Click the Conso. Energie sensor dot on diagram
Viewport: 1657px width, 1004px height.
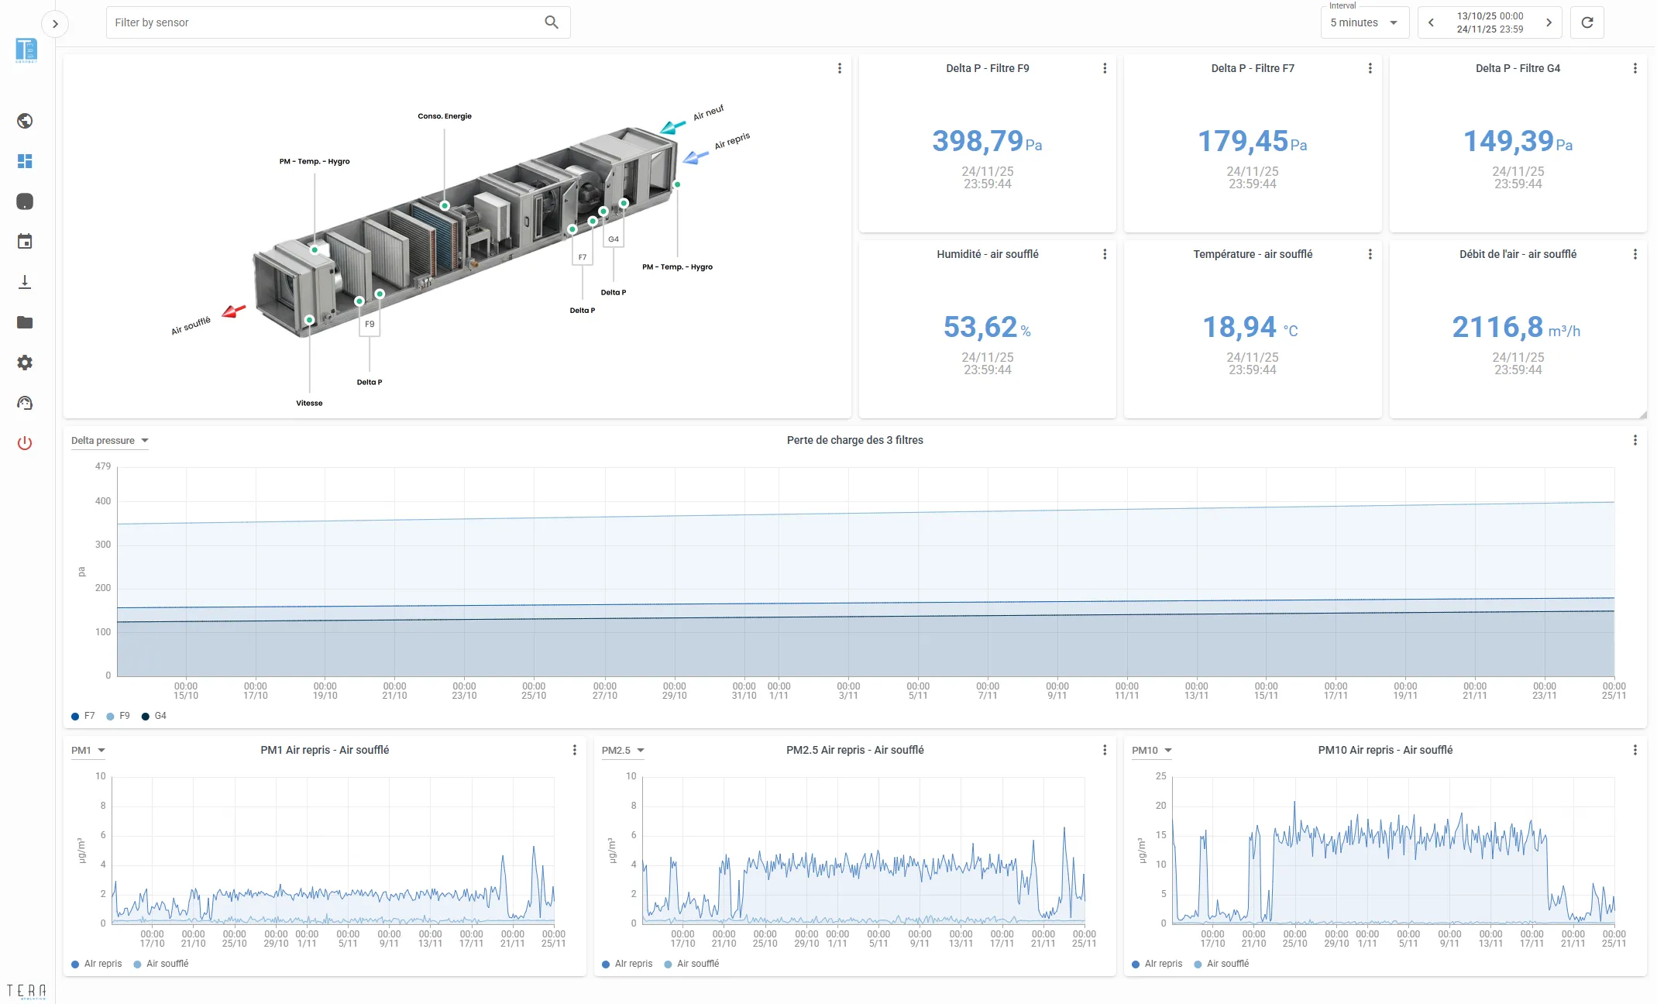[x=445, y=205]
